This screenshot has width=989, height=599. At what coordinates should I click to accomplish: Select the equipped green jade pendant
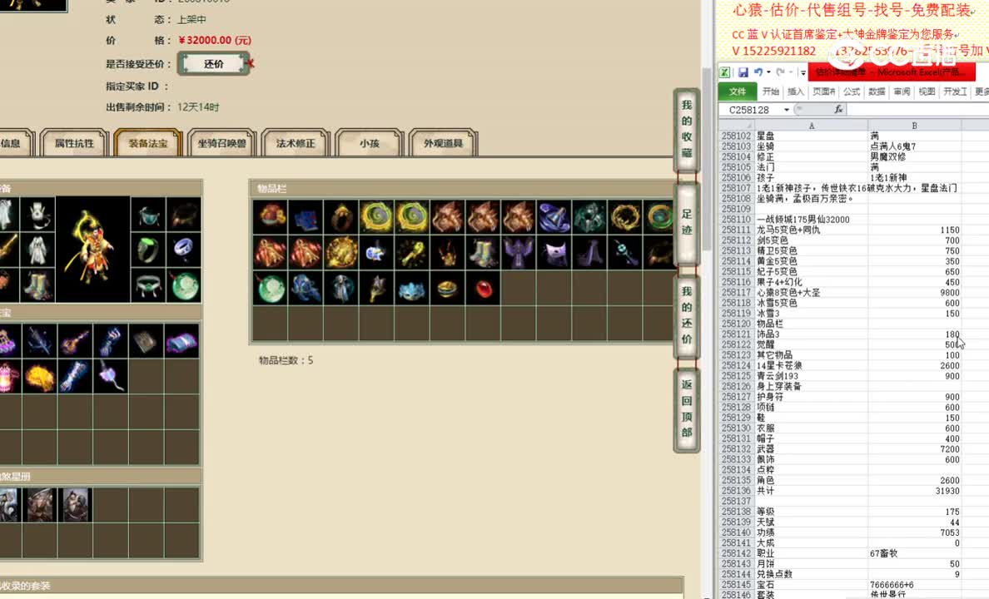(183, 285)
